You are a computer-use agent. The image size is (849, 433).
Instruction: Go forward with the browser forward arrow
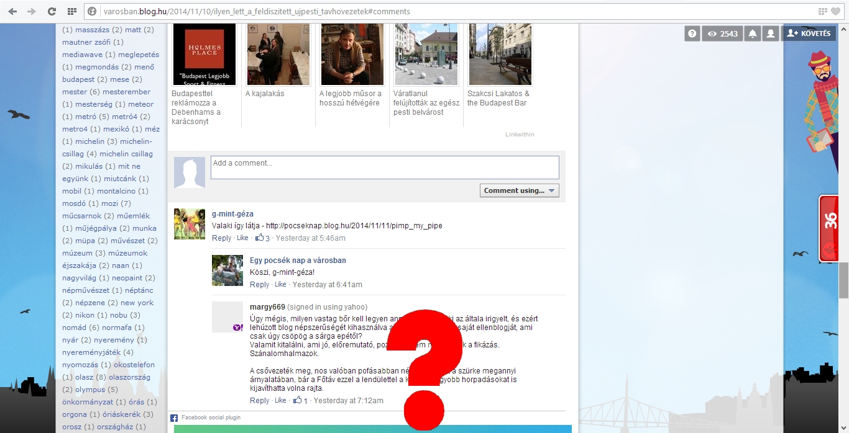31,11
